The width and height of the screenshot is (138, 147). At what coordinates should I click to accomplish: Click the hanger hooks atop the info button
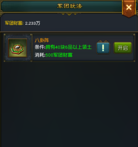pos(103,41)
